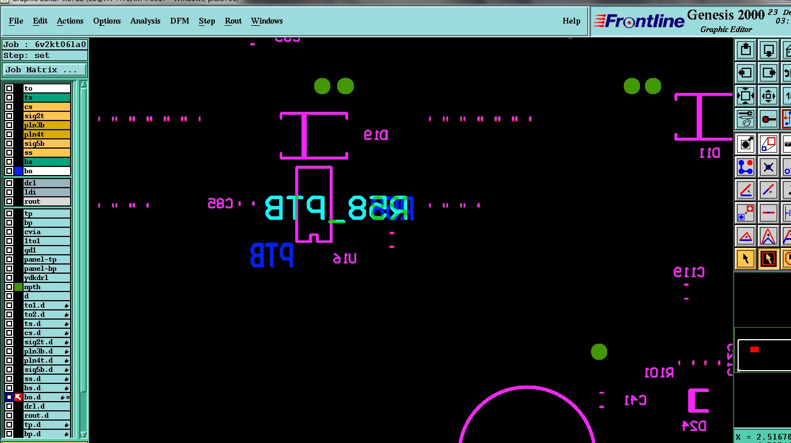791x443 pixels.
Task: Open the Help menu
Action: pos(571,21)
